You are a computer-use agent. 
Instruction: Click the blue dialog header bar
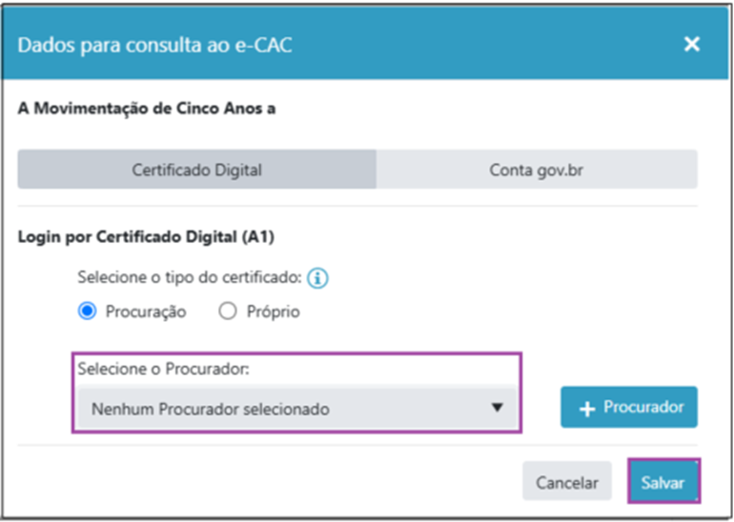tap(365, 45)
